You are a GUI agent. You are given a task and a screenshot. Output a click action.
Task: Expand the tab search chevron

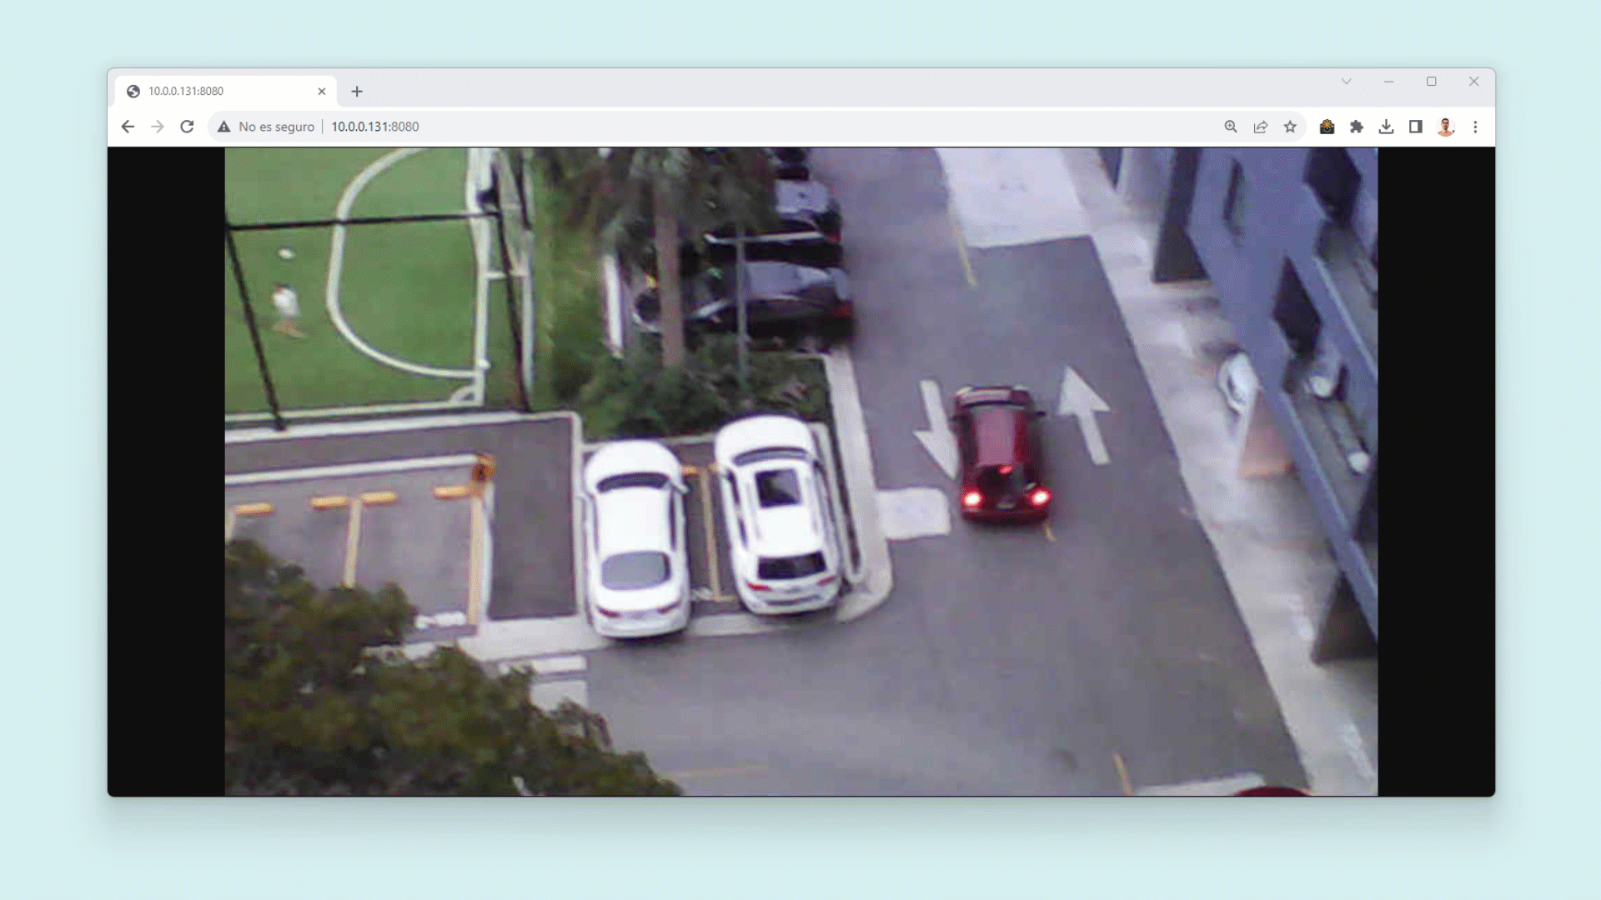(1346, 82)
